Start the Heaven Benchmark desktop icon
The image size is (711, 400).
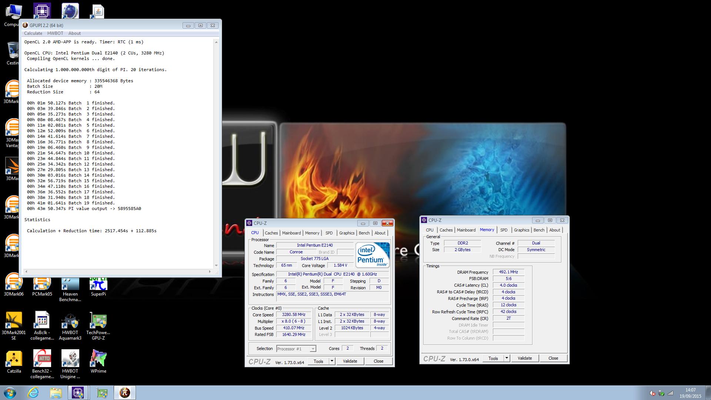70,289
